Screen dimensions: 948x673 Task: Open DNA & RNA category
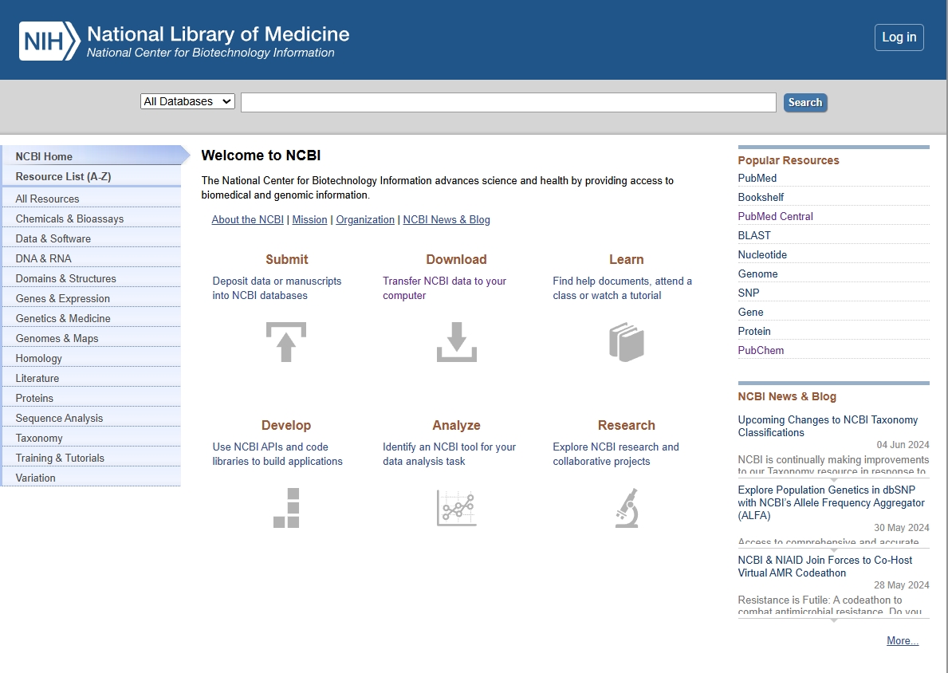[91, 259]
